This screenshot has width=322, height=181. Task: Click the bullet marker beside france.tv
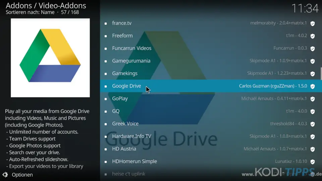pos(106,23)
